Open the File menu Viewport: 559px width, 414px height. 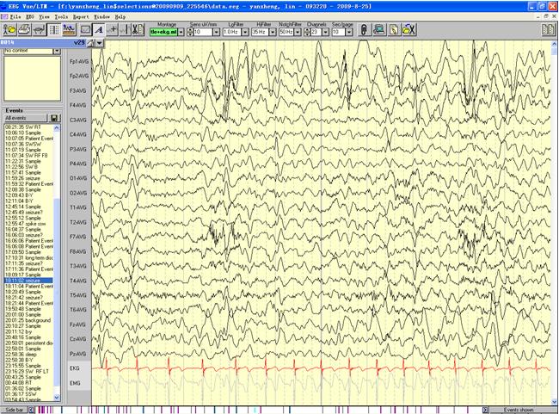pos(15,16)
